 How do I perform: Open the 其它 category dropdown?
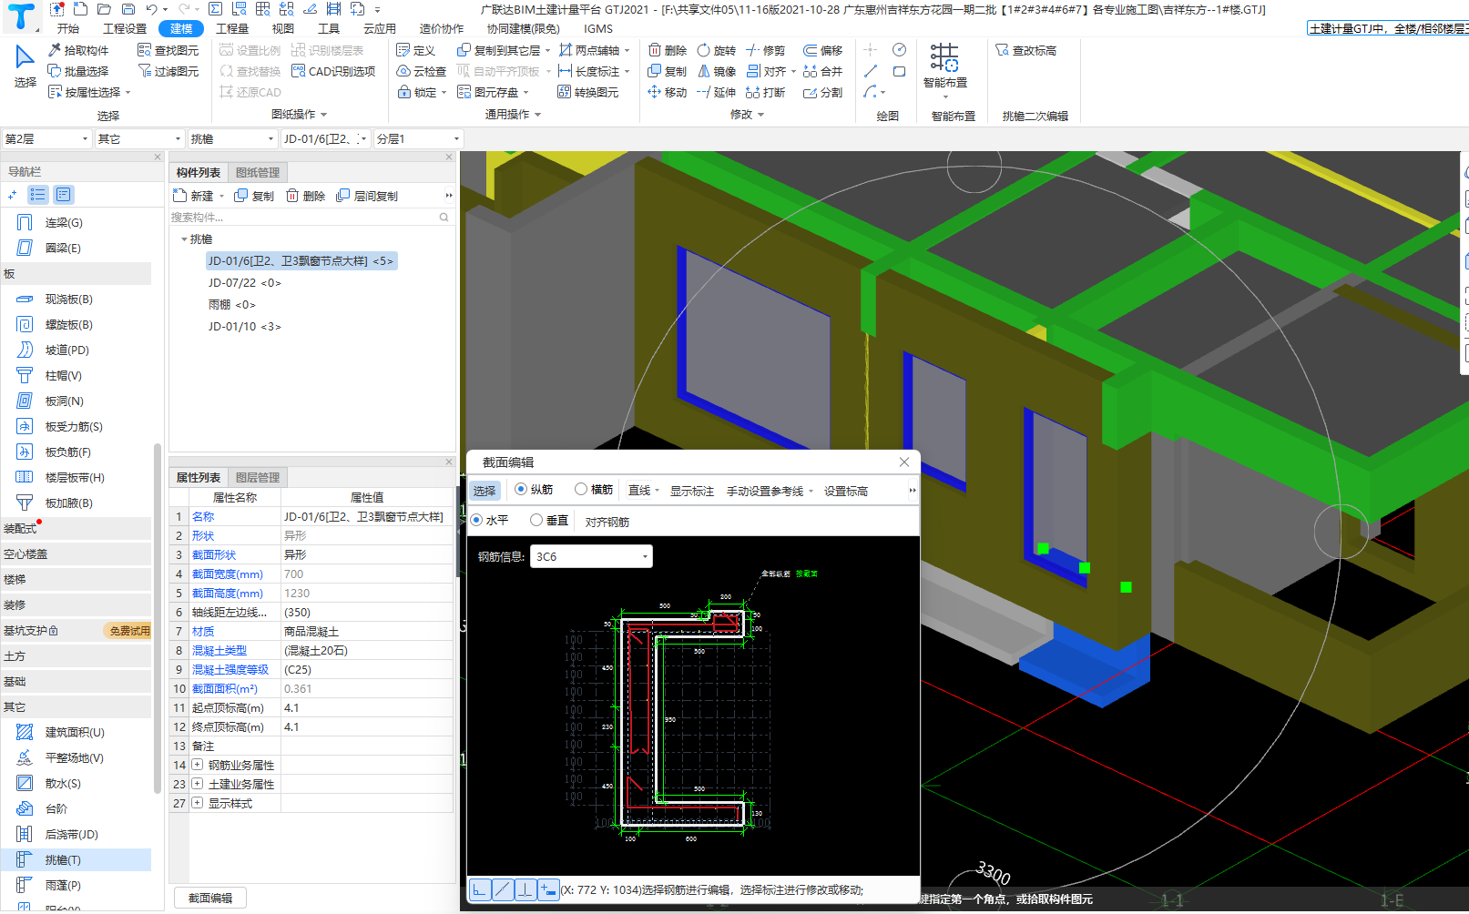(x=139, y=138)
